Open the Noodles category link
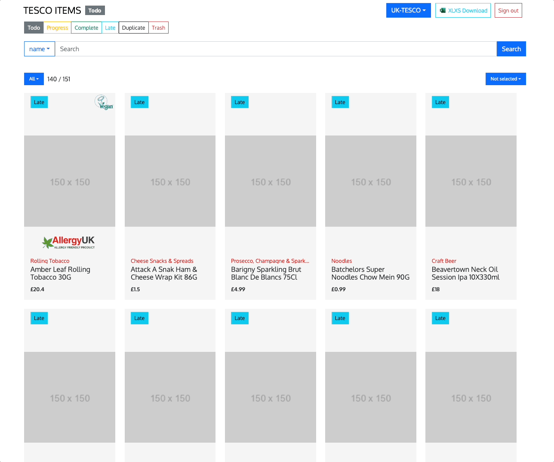554x462 pixels. click(x=342, y=261)
